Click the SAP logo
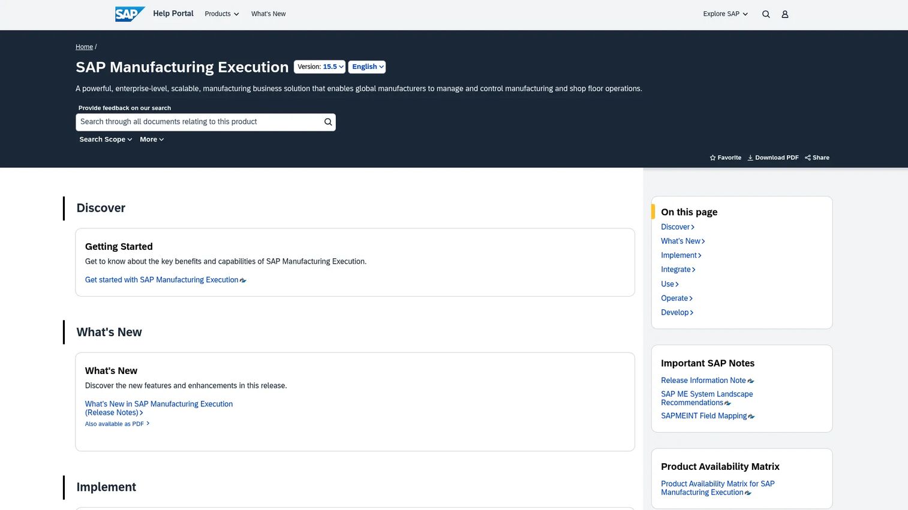The image size is (908, 510). tap(130, 14)
